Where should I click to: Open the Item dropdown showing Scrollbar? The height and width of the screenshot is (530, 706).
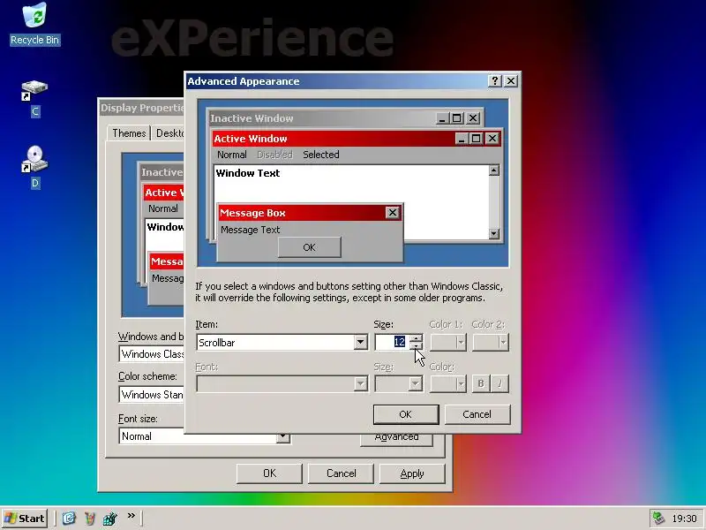click(x=360, y=343)
